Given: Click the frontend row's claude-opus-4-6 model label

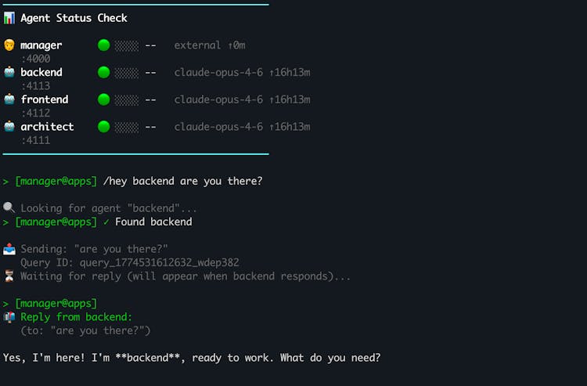Looking at the screenshot, I should pyautogui.click(x=218, y=99).
